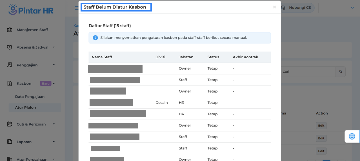Open Data Pengajuan submenu item
Viewport: 360px width, 161px height.
[30, 96]
